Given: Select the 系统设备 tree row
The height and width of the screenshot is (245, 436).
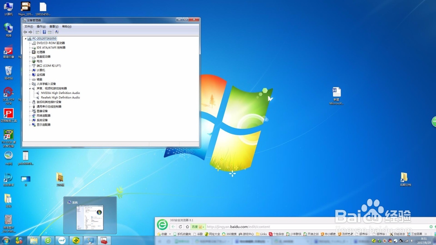Looking at the screenshot, I should [x=40, y=120].
